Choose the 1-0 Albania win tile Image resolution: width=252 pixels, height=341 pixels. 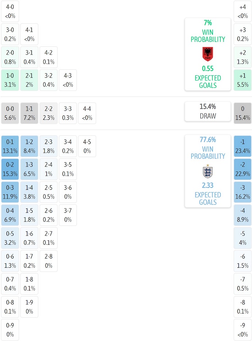click(10, 80)
